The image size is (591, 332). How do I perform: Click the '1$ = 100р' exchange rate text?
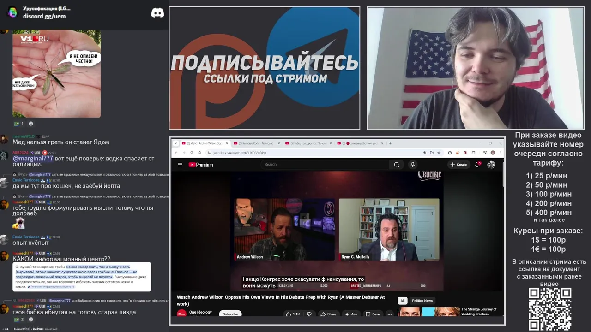click(548, 240)
